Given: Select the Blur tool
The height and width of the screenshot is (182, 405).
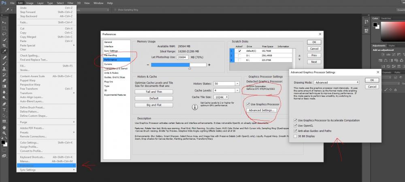Looking at the screenshot, I should (x=4, y=92).
